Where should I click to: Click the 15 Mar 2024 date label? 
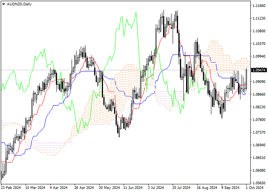(35, 188)
